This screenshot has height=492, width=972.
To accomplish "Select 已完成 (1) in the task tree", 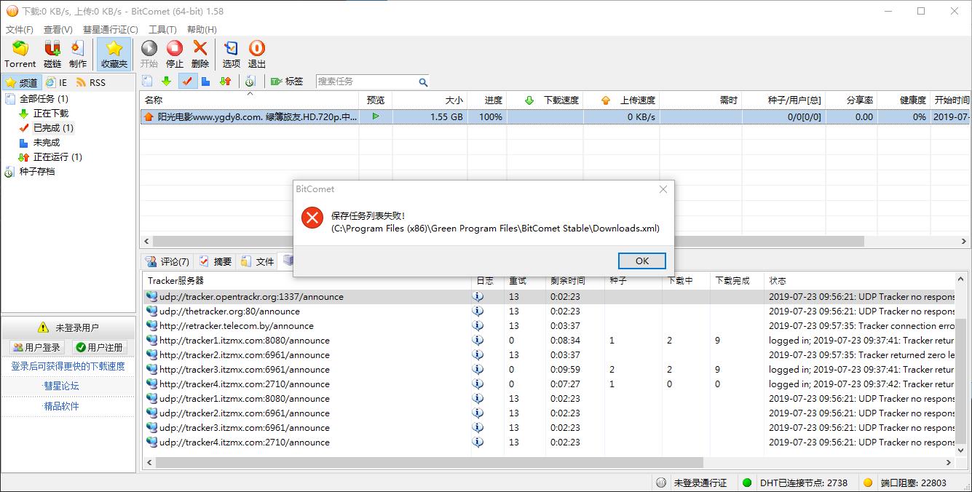I will click(53, 127).
